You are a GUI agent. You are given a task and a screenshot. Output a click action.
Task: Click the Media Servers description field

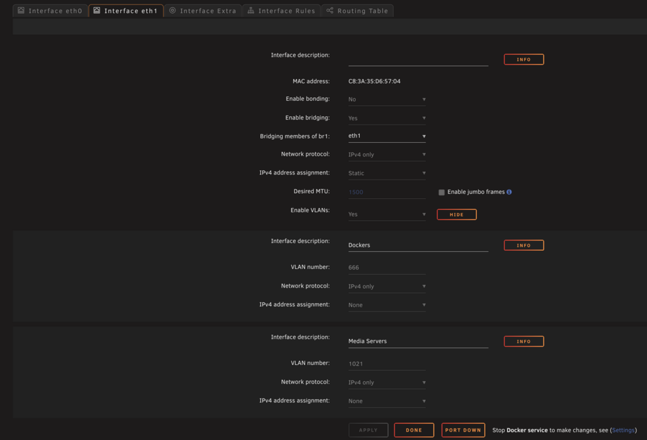tap(418, 341)
